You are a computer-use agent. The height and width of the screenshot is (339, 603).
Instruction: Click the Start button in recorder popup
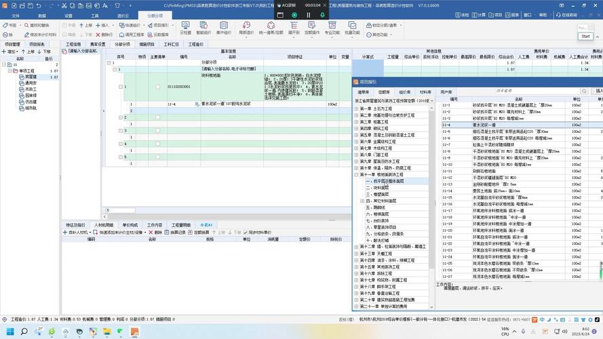tap(585, 37)
